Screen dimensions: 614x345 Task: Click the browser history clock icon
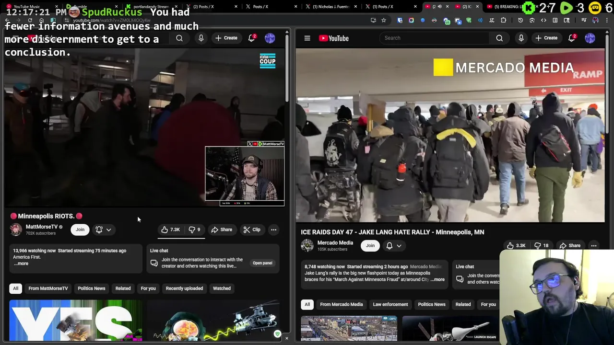(x=520, y=20)
